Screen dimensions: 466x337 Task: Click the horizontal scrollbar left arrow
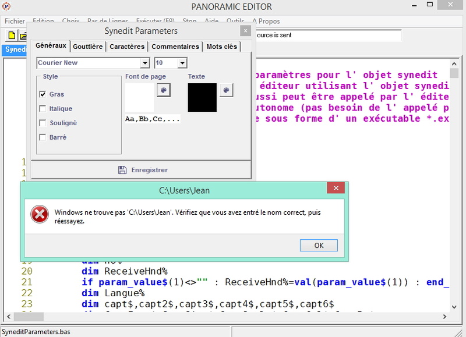tap(9, 317)
